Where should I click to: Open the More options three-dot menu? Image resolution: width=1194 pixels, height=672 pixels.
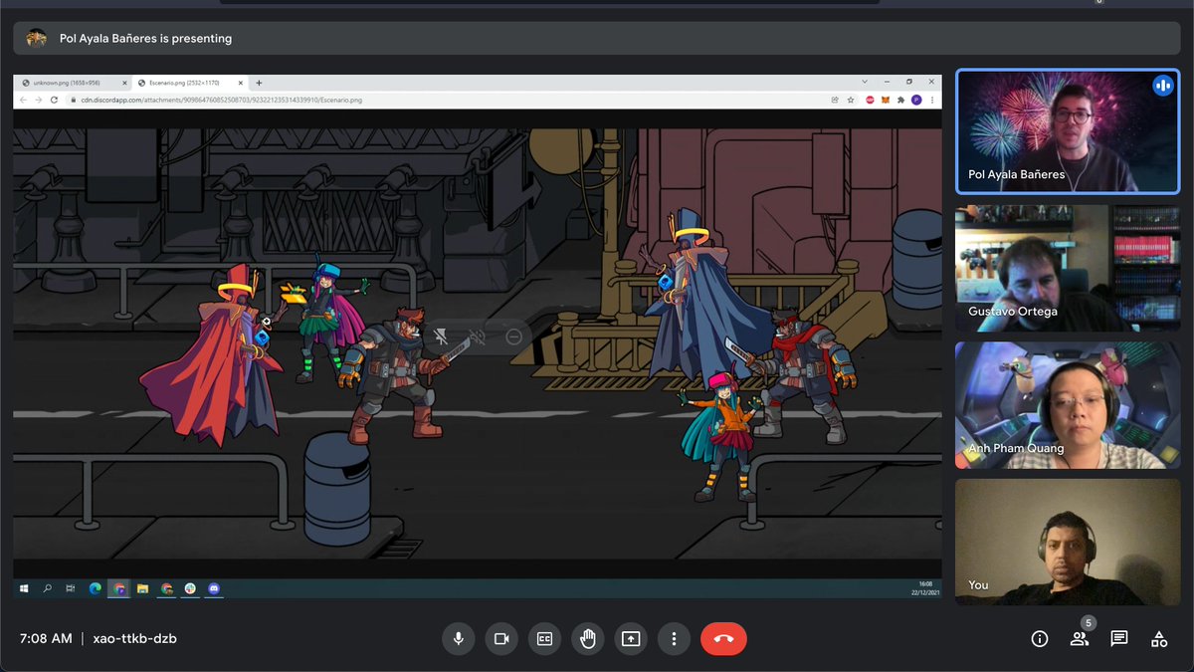point(674,639)
